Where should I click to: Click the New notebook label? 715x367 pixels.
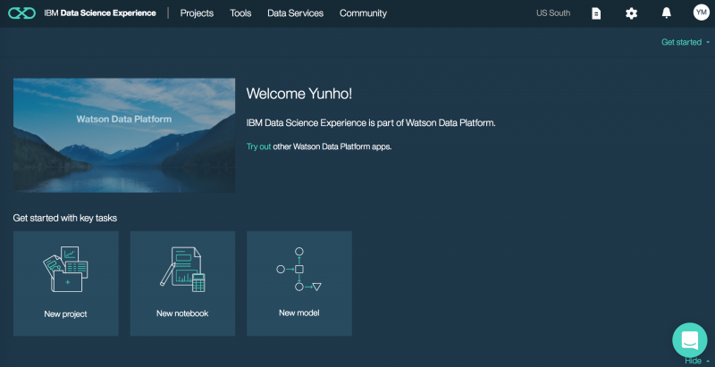182,313
